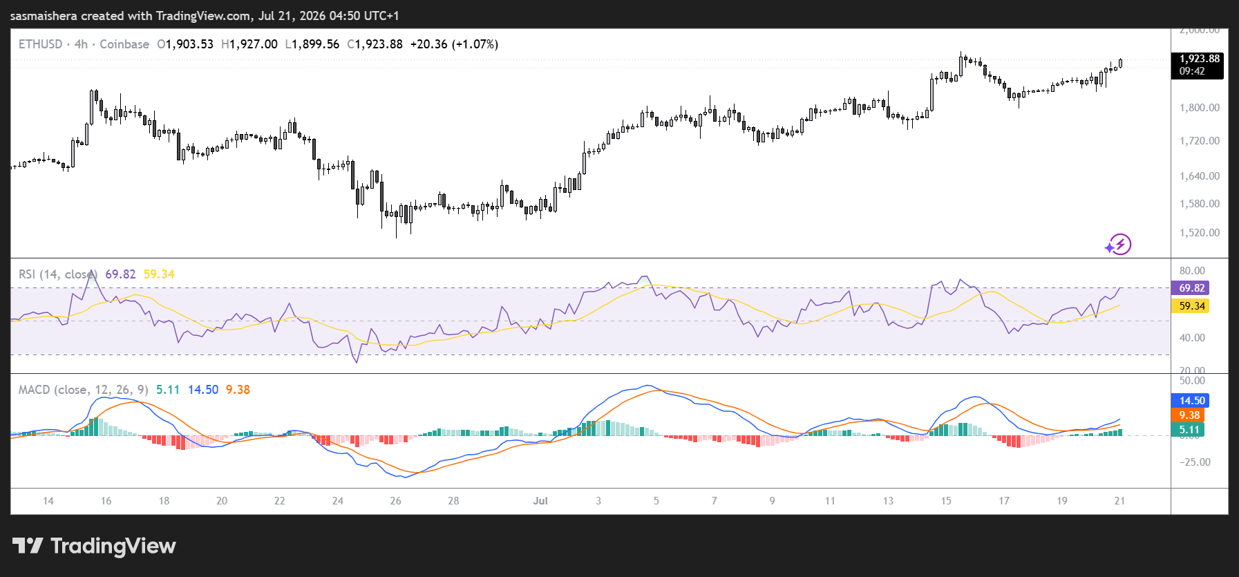Click the green 5.11 tag on MACD scale

1189,430
